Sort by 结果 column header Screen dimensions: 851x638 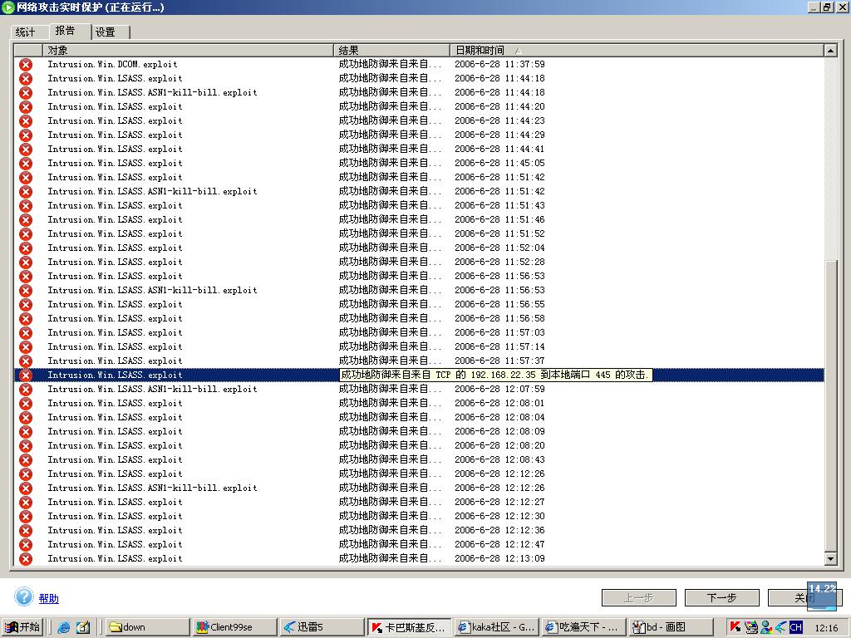391,51
